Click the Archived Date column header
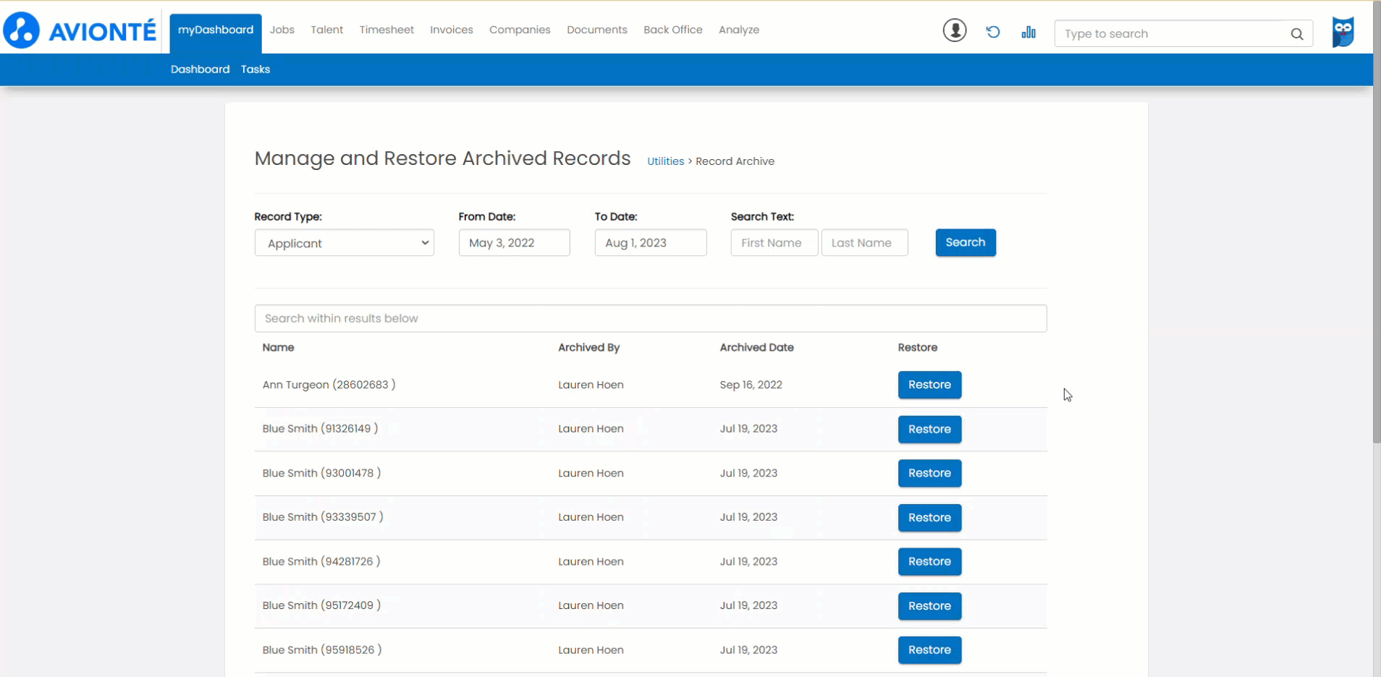Viewport: 1381px width, 677px height. click(x=756, y=348)
